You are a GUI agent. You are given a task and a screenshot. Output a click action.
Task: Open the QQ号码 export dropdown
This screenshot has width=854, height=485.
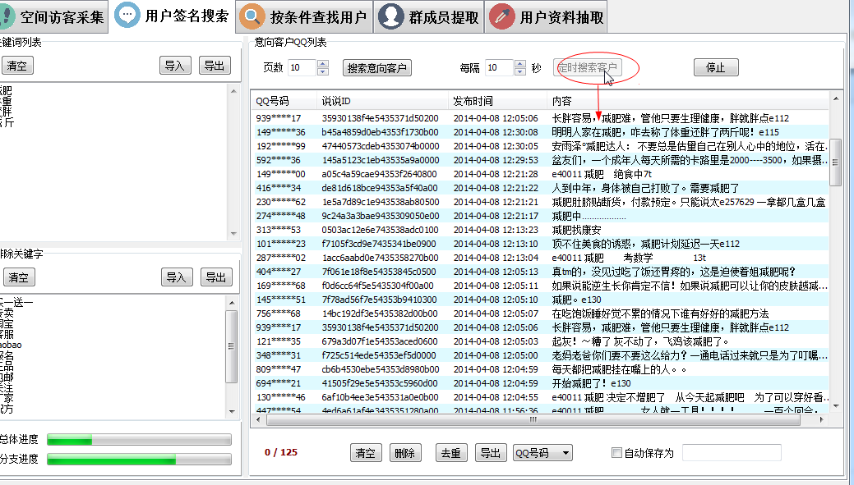[x=542, y=453]
